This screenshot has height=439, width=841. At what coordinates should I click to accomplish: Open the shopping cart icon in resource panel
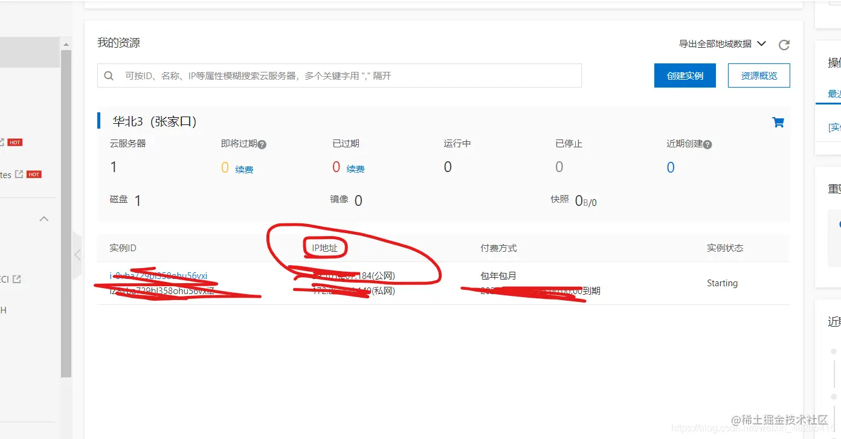click(x=778, y=121)
